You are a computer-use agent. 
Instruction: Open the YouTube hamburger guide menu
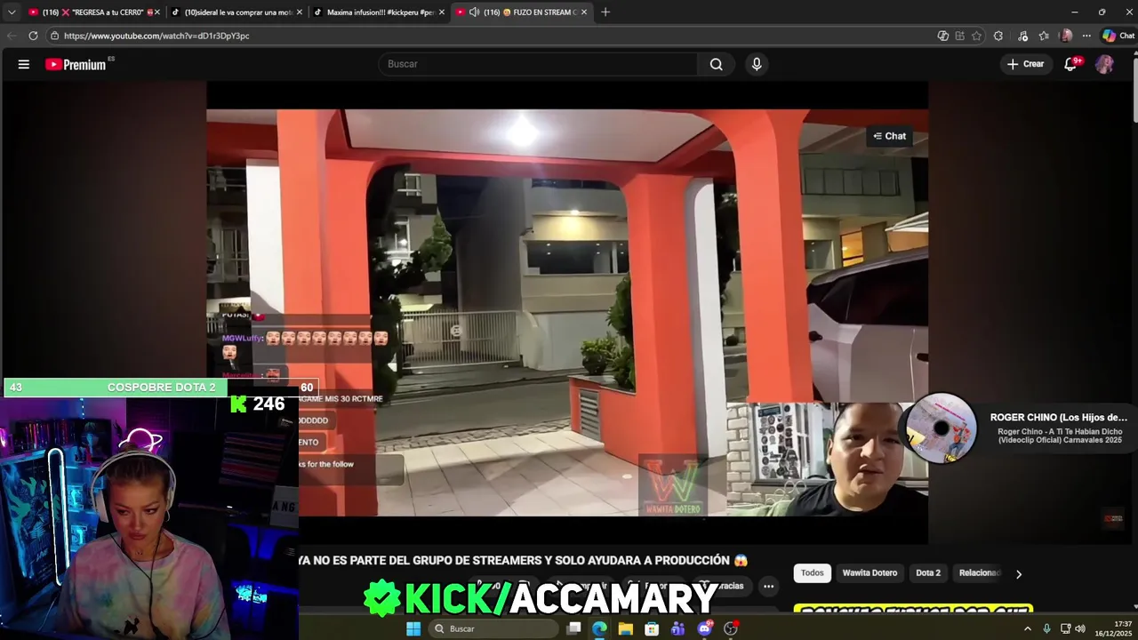(24, 64)
